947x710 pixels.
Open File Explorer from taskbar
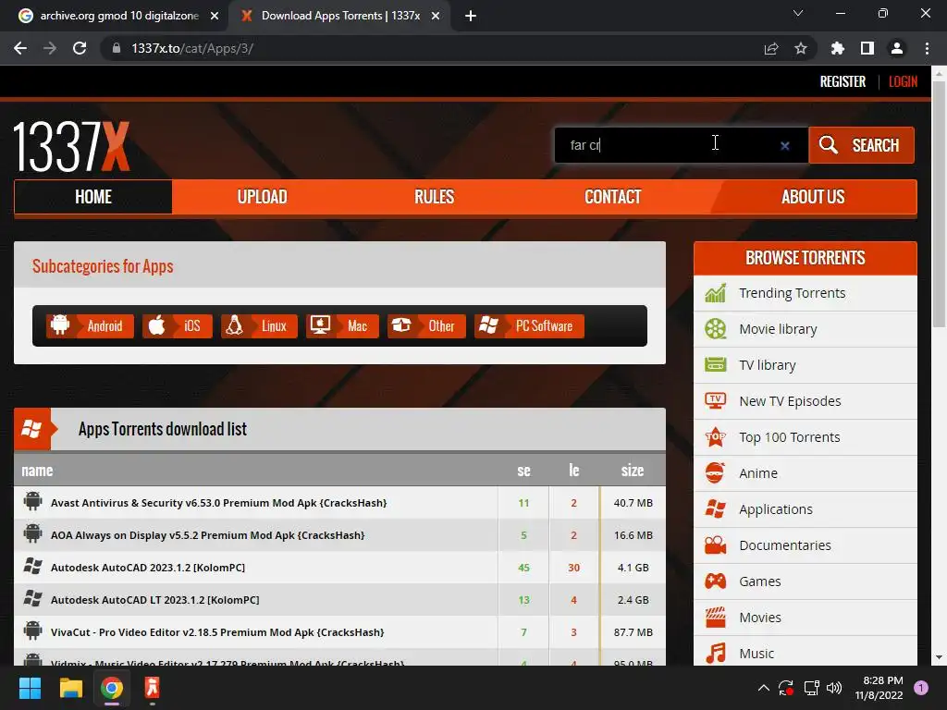(x=70, y=688)
